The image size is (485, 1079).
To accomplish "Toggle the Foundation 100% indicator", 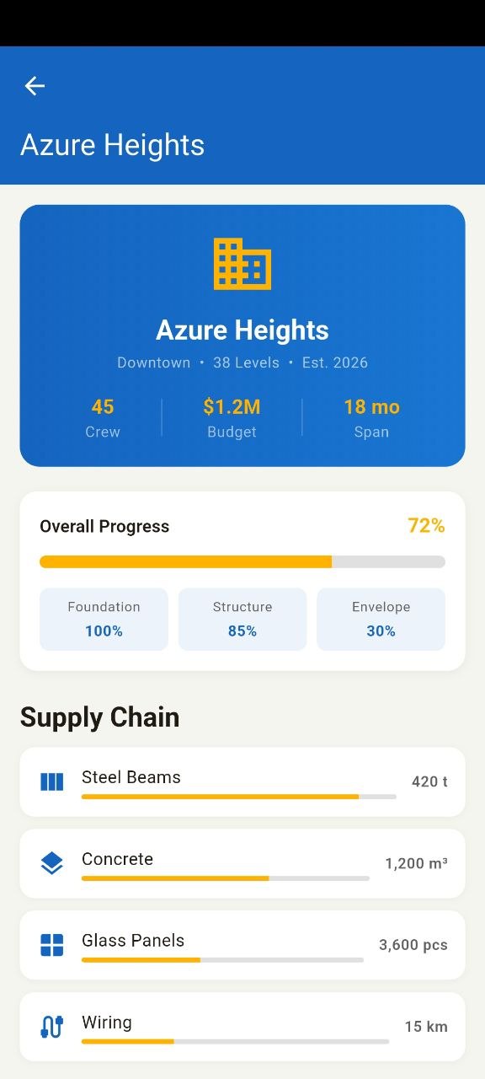I will [x=104, y=631].
